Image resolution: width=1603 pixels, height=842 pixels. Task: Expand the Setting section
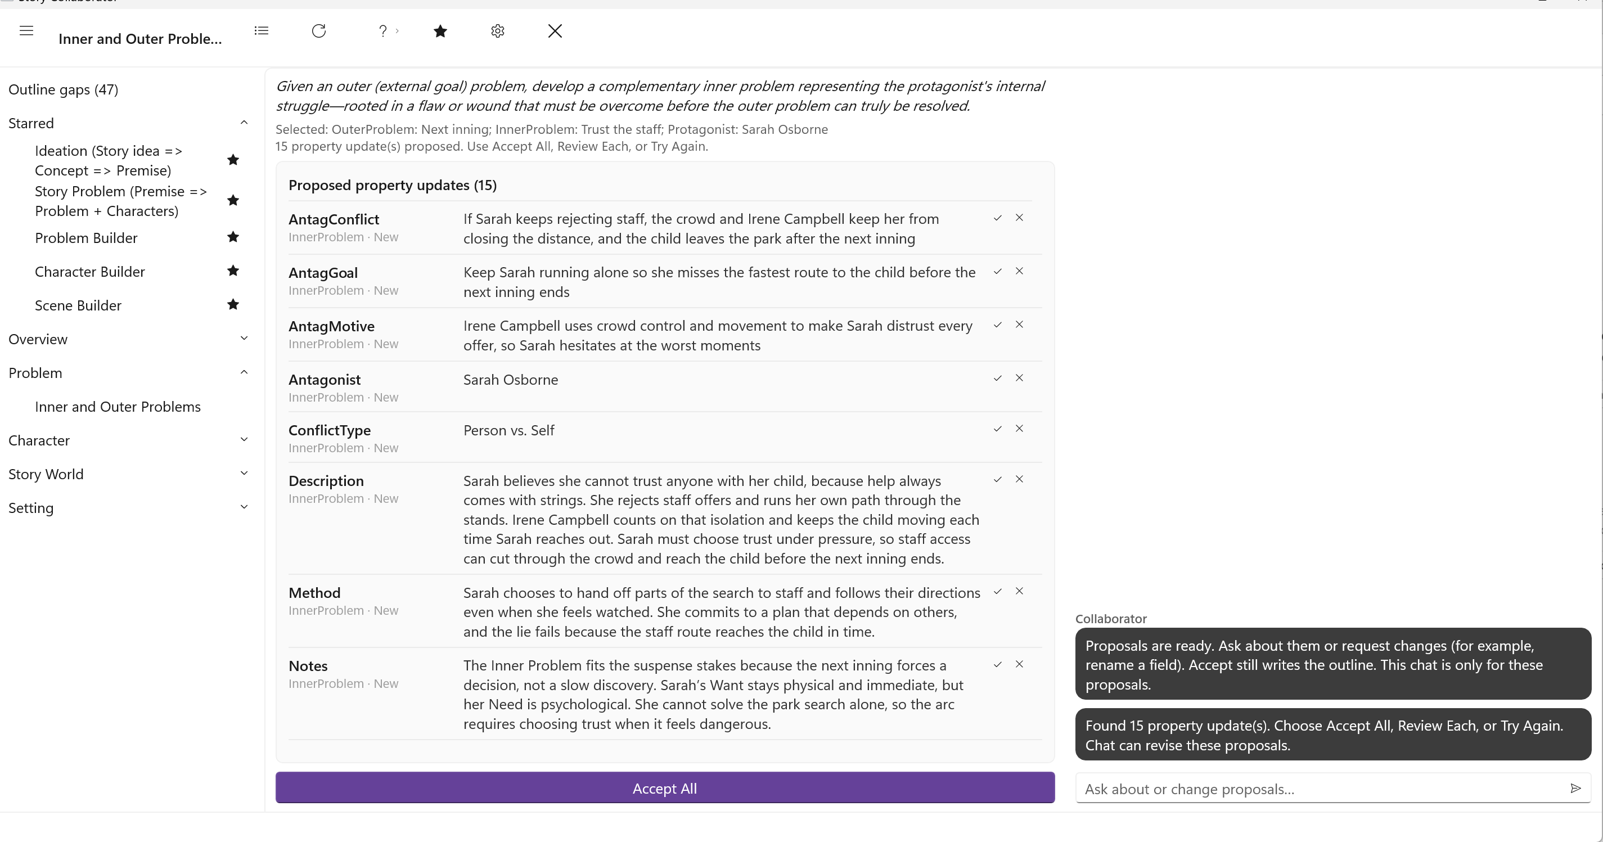click(x=244, y=507)
